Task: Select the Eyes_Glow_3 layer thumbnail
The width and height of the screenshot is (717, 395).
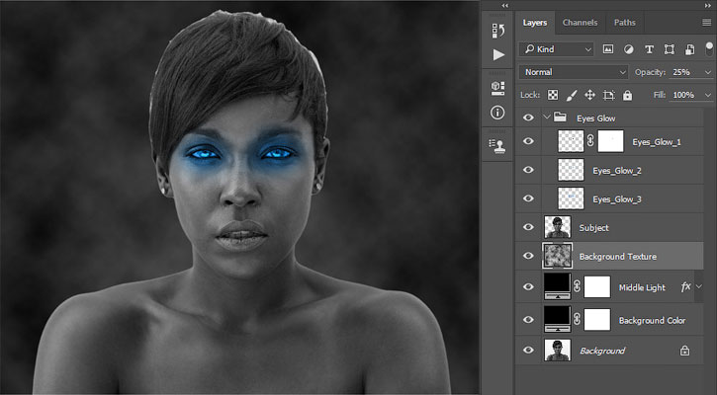Action: tap(571, 198)
